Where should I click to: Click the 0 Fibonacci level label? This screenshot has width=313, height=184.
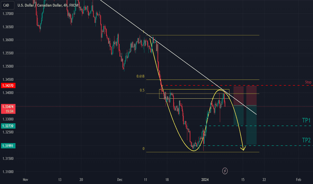pyautogui.click(x=143, y=149)
